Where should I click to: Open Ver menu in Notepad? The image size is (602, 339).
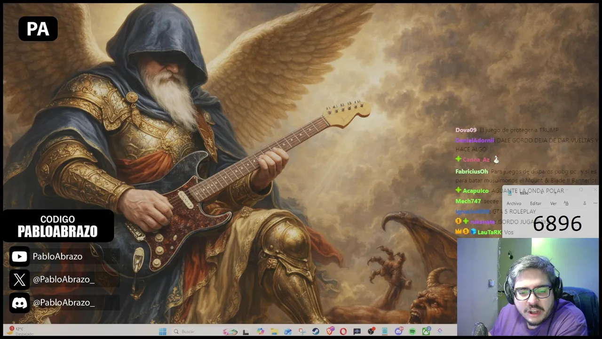coord(553,203)
